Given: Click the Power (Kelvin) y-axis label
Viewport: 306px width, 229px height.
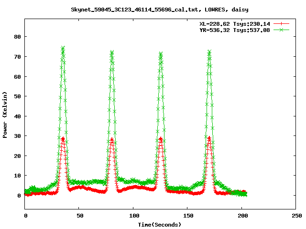Looking at the screenshot, I should coord(5,115).
